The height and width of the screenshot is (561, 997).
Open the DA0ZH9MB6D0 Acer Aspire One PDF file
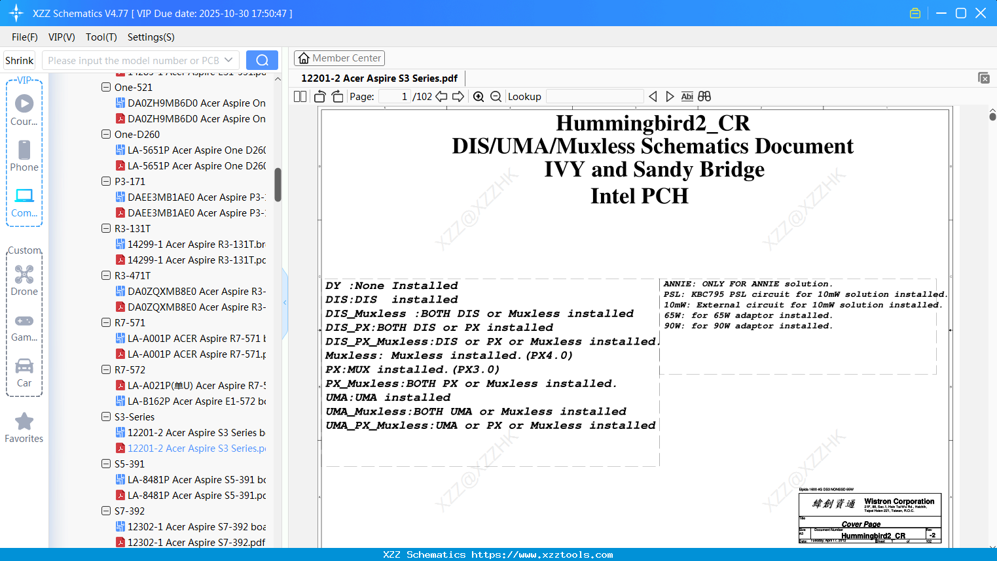coord(191,118)
